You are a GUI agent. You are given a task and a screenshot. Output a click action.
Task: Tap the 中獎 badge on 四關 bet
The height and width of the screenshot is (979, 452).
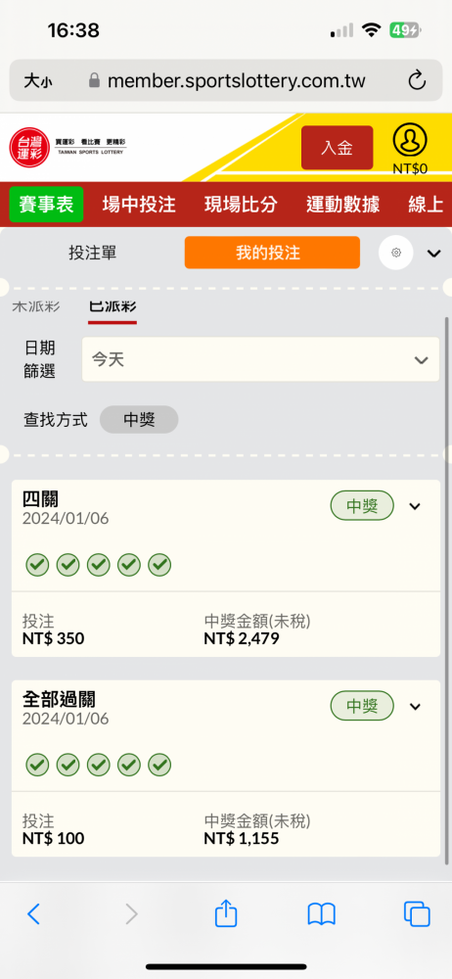(362, 506)
